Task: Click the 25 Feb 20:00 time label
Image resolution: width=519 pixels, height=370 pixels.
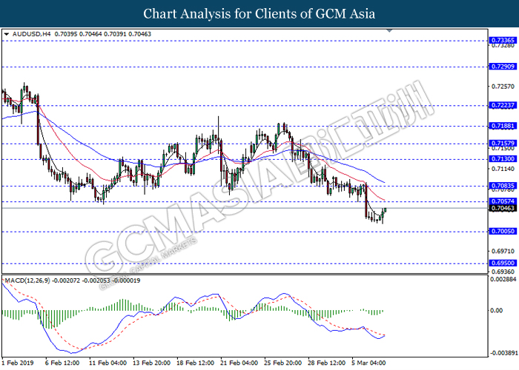Action: [282, 363]
